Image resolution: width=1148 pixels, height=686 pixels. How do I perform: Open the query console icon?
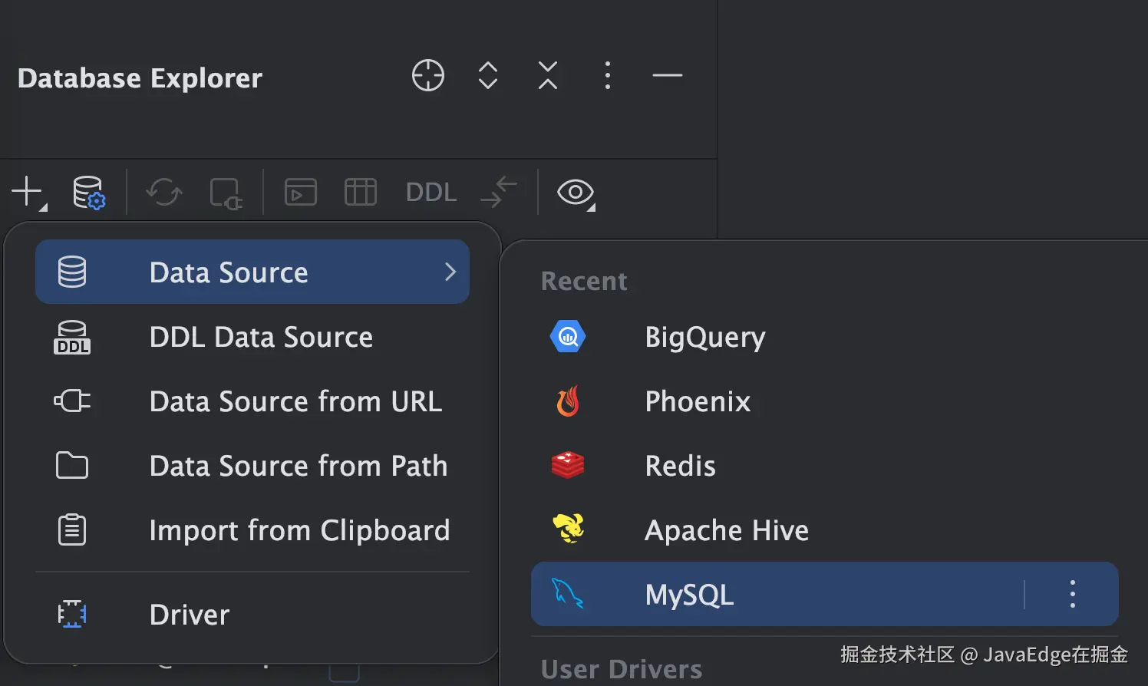tap(300, 192)
